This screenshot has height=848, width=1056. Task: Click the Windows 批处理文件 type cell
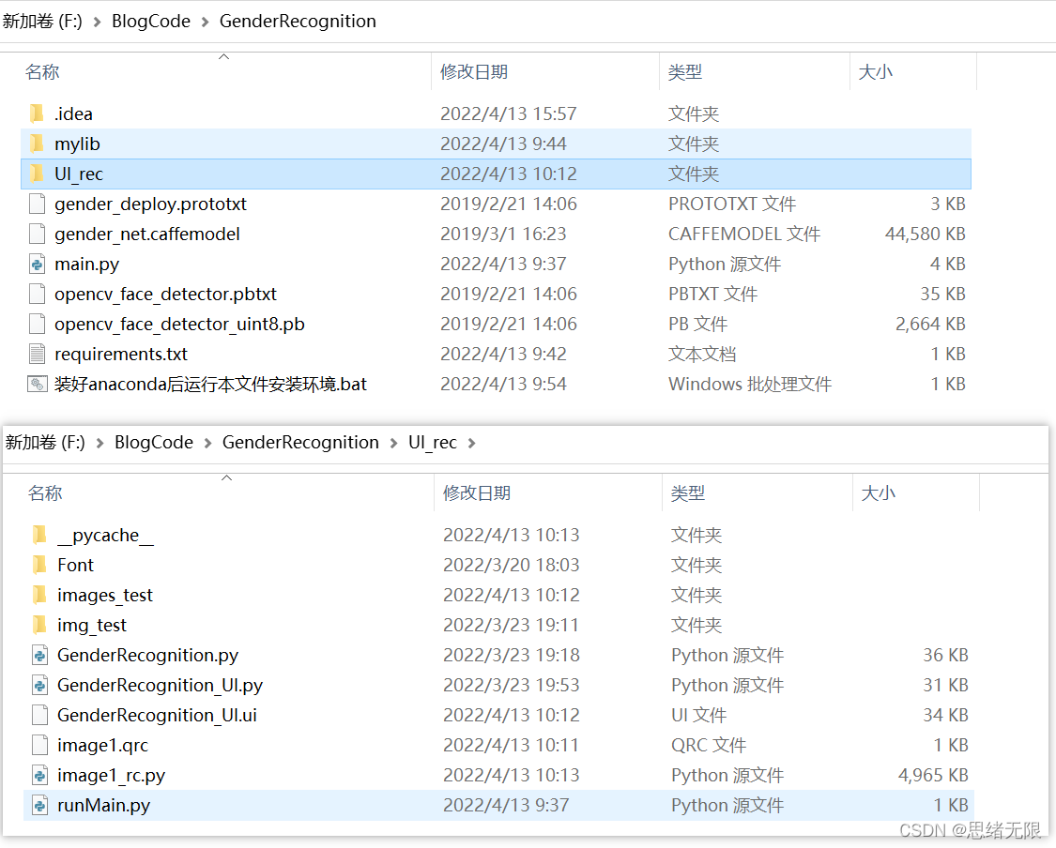pos(750,384)
